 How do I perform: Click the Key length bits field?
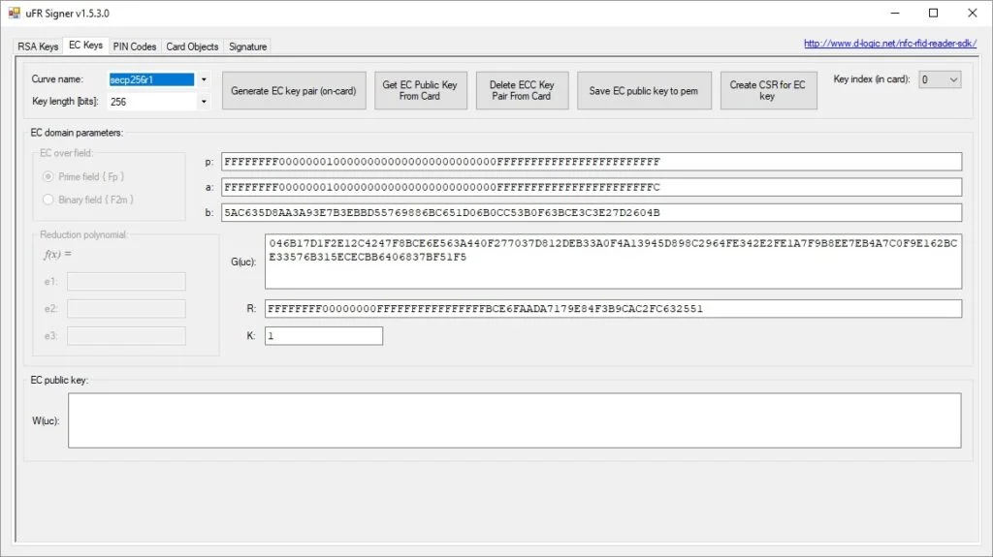[x=152, y=102]
